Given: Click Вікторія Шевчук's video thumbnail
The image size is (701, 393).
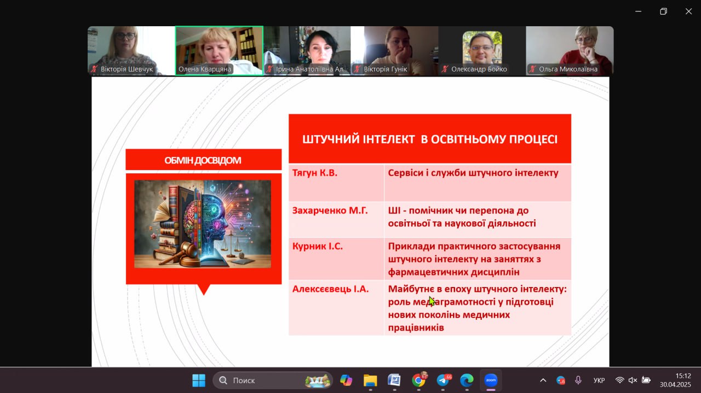Looking at the screenshot, I should point(131,50).
